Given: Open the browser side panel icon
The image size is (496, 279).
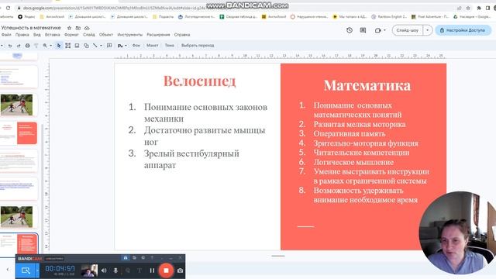Looking at the screenshot, I should click(487, 8).
